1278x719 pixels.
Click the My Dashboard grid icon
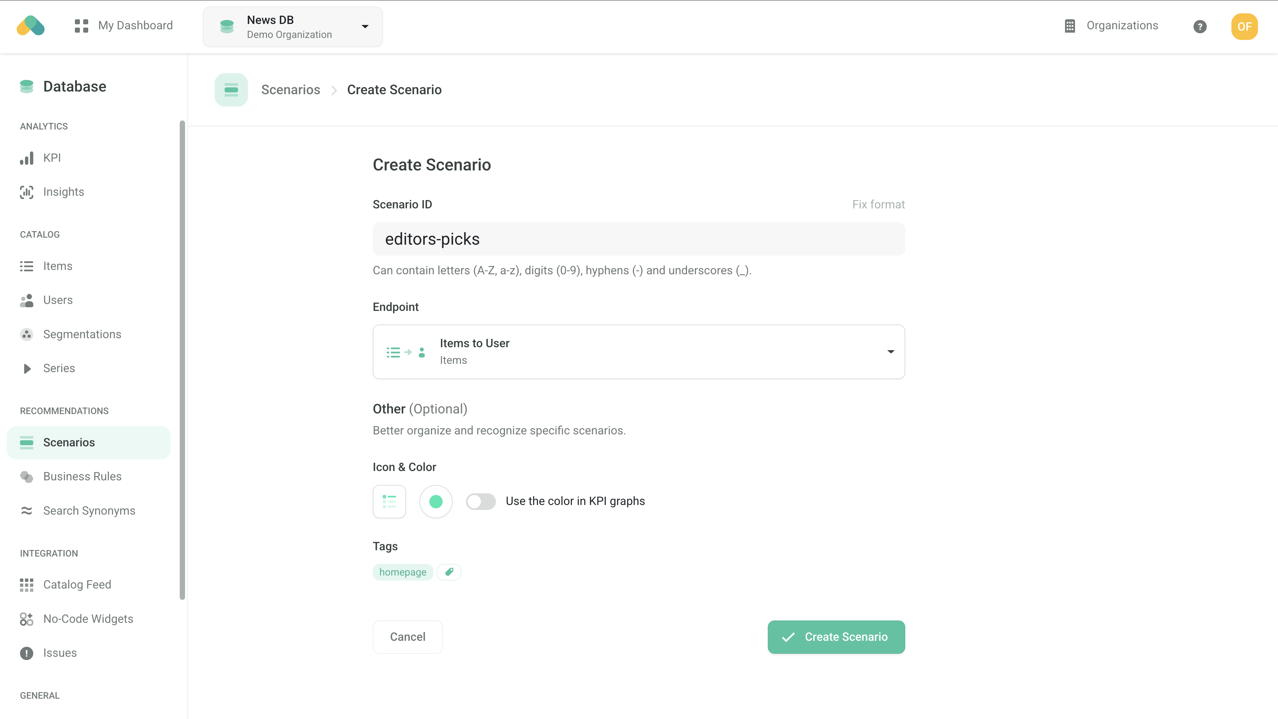81,26
